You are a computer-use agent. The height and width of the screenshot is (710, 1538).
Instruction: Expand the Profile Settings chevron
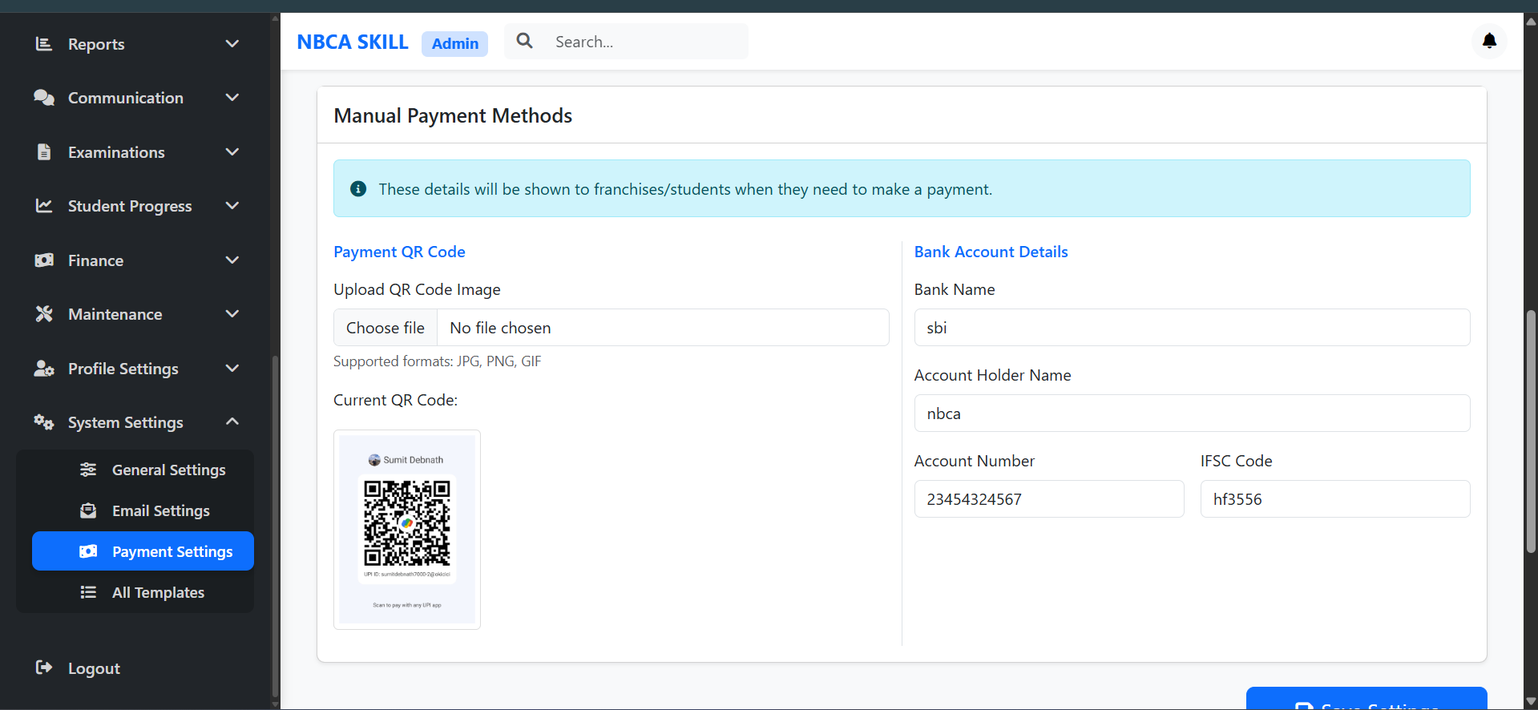click(232, 368)
